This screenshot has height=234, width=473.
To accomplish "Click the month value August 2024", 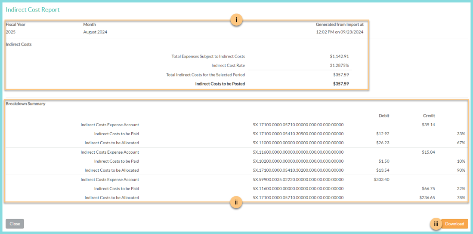I will (x=95, y=32).
